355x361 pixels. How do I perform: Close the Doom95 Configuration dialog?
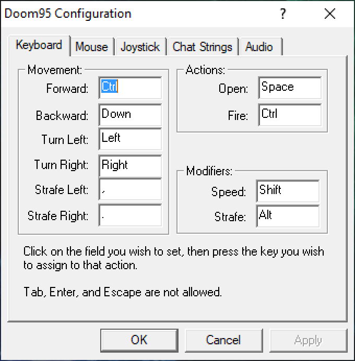(x=330, y=14)
